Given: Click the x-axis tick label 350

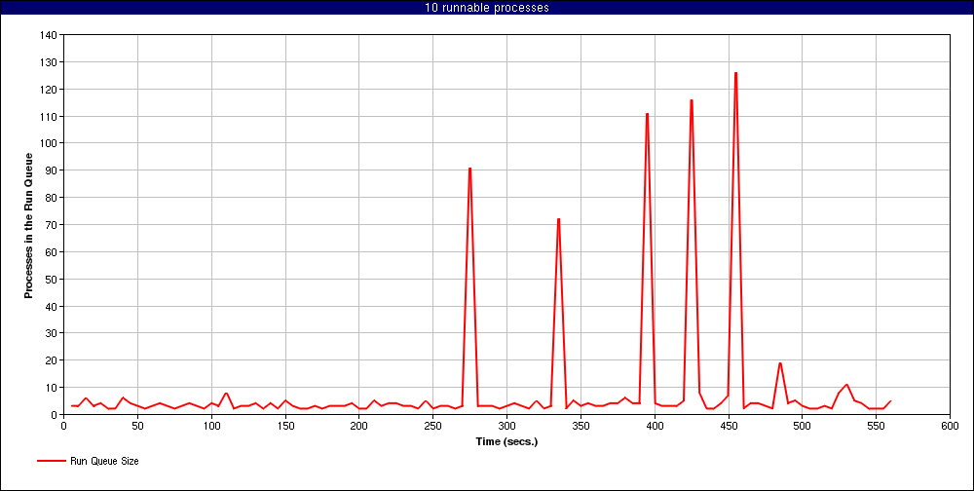Looking at the screenshot, I should point(581,426).
